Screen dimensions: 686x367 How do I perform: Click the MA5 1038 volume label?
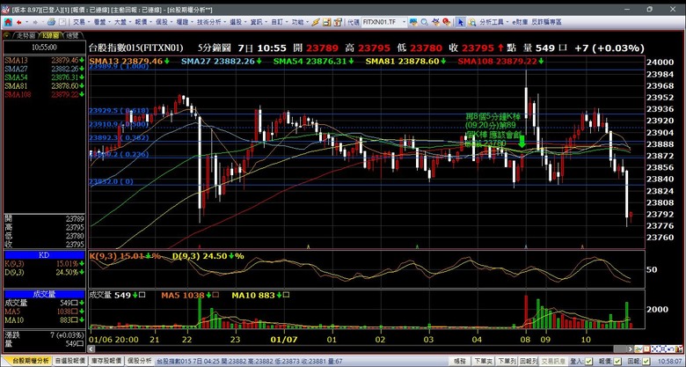(190, 296)
